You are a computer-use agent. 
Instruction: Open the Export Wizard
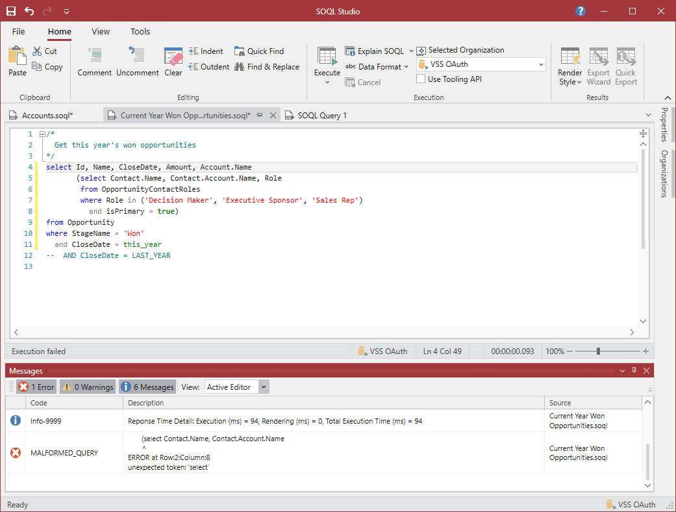click(598, 63)
